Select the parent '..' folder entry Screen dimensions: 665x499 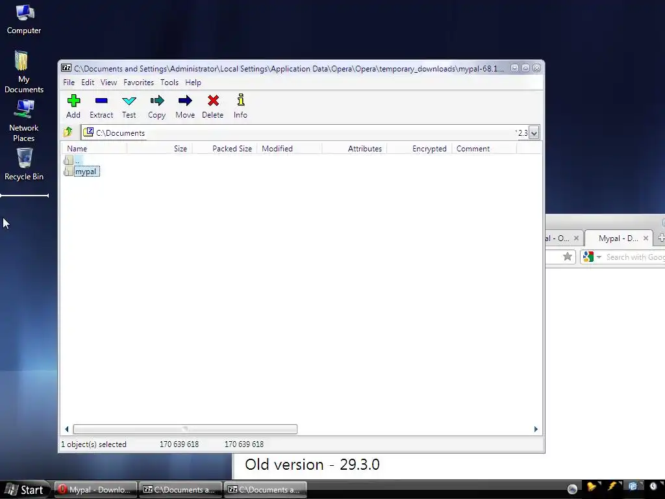point(72,160)
